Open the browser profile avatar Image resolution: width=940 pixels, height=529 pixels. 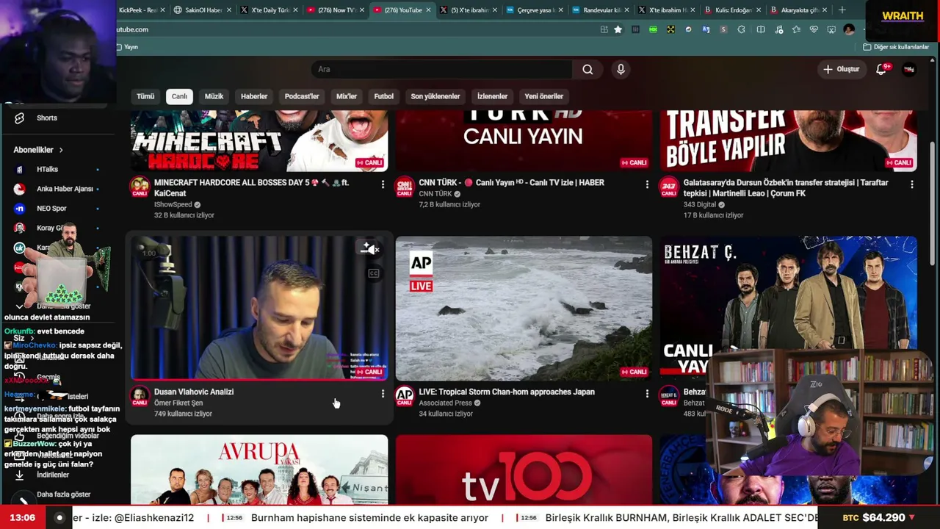tap(849, 29)
